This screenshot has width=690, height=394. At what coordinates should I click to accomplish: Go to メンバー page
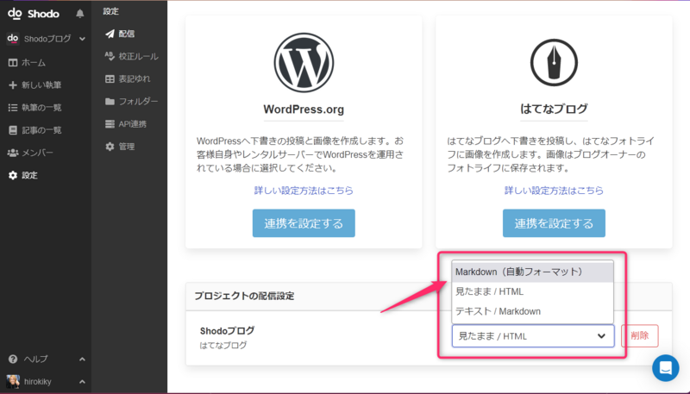pos(37,153)
